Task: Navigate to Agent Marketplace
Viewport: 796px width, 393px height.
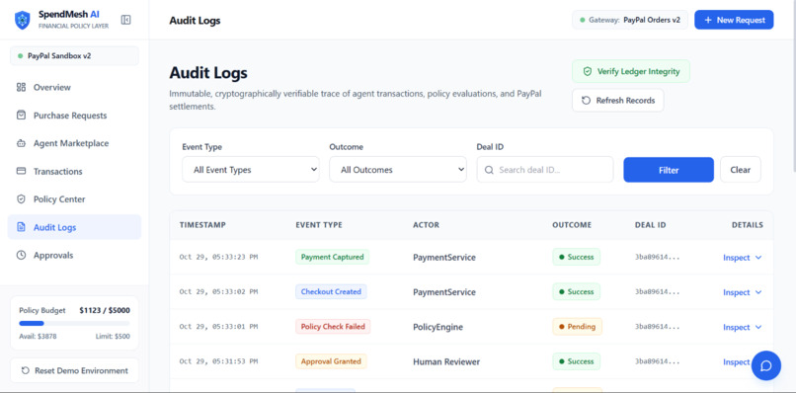Action: 74,143
